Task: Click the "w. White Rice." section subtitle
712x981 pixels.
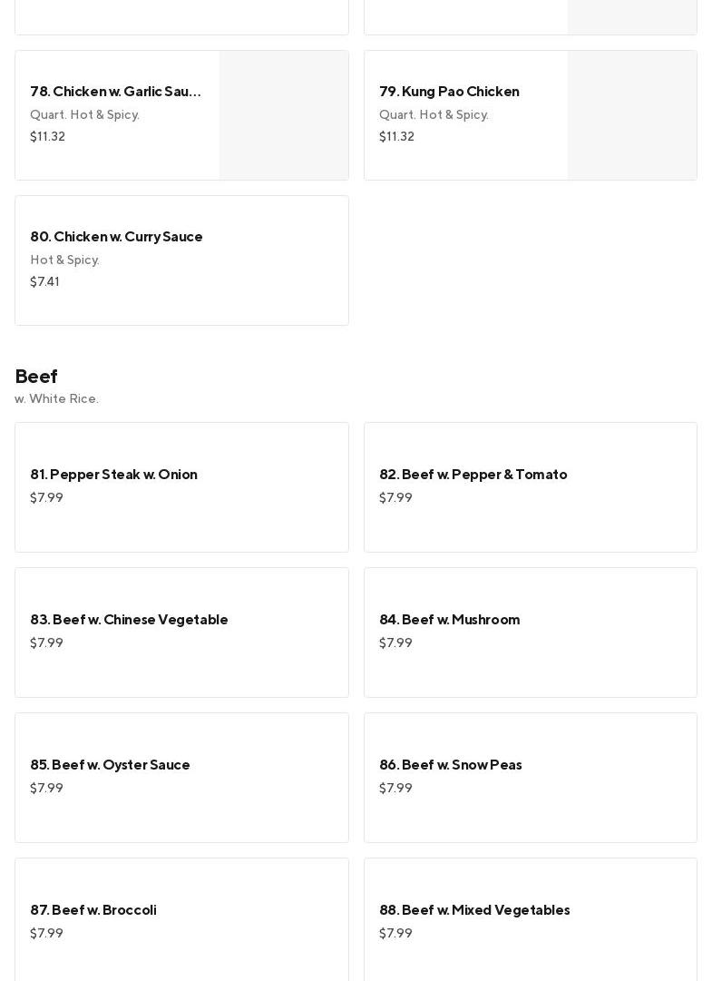Action: [56, 399]
